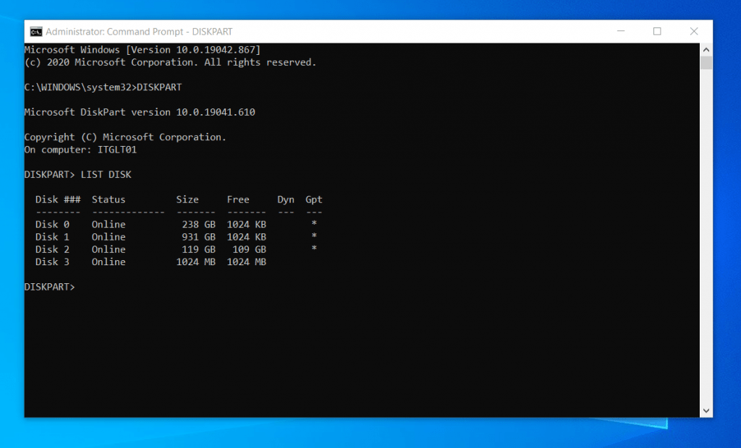Click the 'DISKPART> LIST DISK' command line
The height and width of the screenshot is (448, 741).
coord(78,175)
